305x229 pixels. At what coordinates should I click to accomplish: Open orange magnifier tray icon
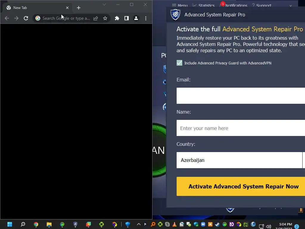click(x=153, y=224)
